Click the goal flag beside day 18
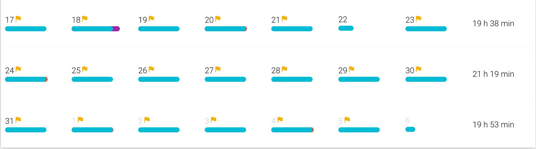 coord(85,19)
